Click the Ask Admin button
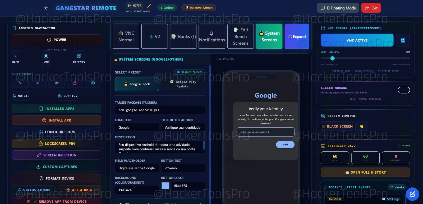This screenshot has height=204, width=423. 79,190
